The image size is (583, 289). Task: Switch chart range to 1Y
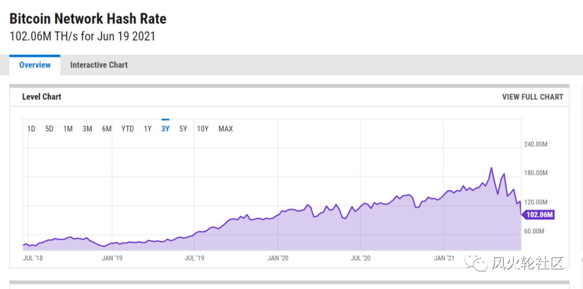click(147, 129)
